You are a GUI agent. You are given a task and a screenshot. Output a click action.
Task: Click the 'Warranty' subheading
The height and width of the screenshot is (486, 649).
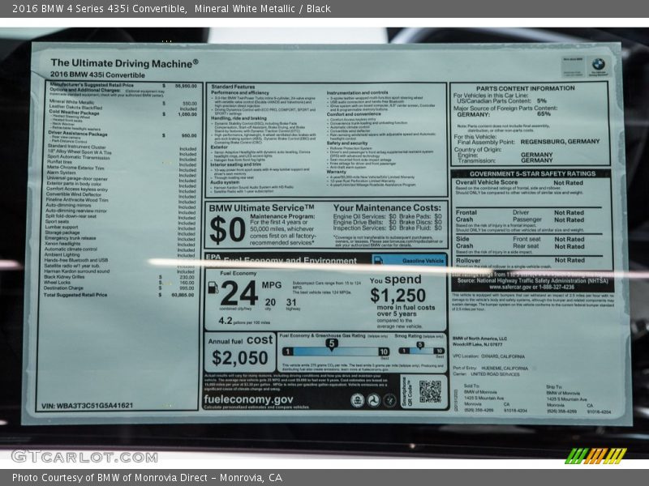[337, 172]
